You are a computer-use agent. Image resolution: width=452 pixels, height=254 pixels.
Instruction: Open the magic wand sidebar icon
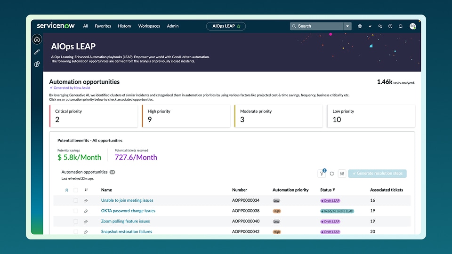point(37,52)
